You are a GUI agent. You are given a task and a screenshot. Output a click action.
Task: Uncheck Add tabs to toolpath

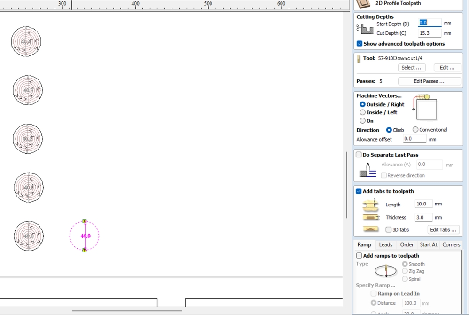click(359, 191)
